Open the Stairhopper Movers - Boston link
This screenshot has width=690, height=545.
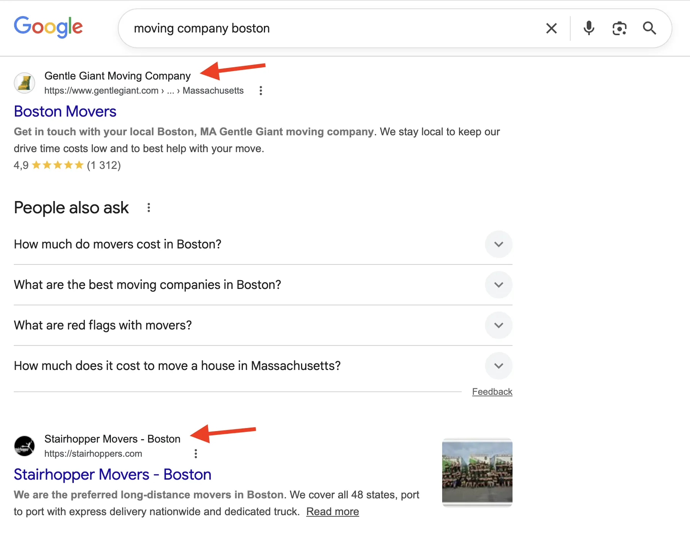(112, 474)
